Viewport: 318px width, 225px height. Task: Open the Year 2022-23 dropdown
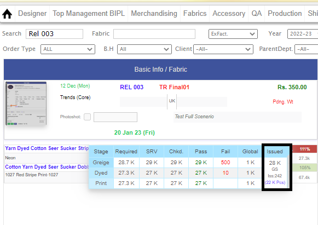click(303, 34)
